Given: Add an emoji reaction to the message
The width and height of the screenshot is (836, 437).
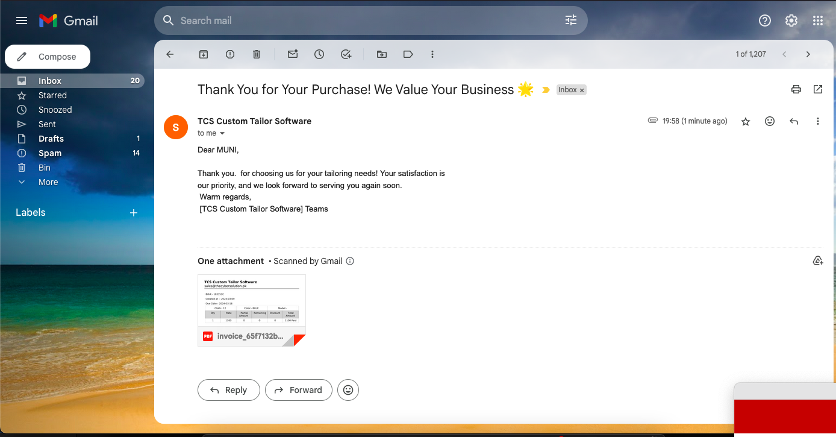Looking at the screenshot, I should [770, 121].
